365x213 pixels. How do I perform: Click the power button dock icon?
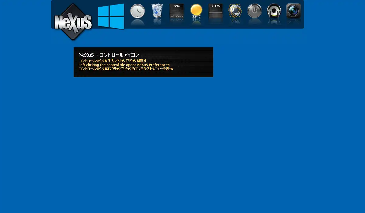tap(255, 11)
